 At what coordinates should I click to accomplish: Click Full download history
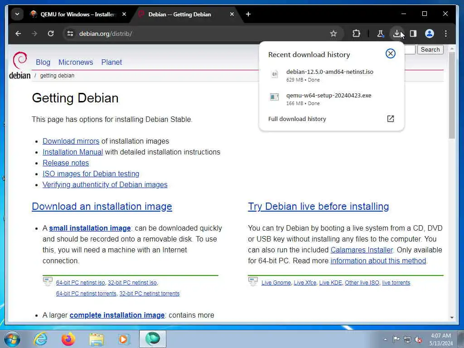pyautogui.click(x=297, y=119)
